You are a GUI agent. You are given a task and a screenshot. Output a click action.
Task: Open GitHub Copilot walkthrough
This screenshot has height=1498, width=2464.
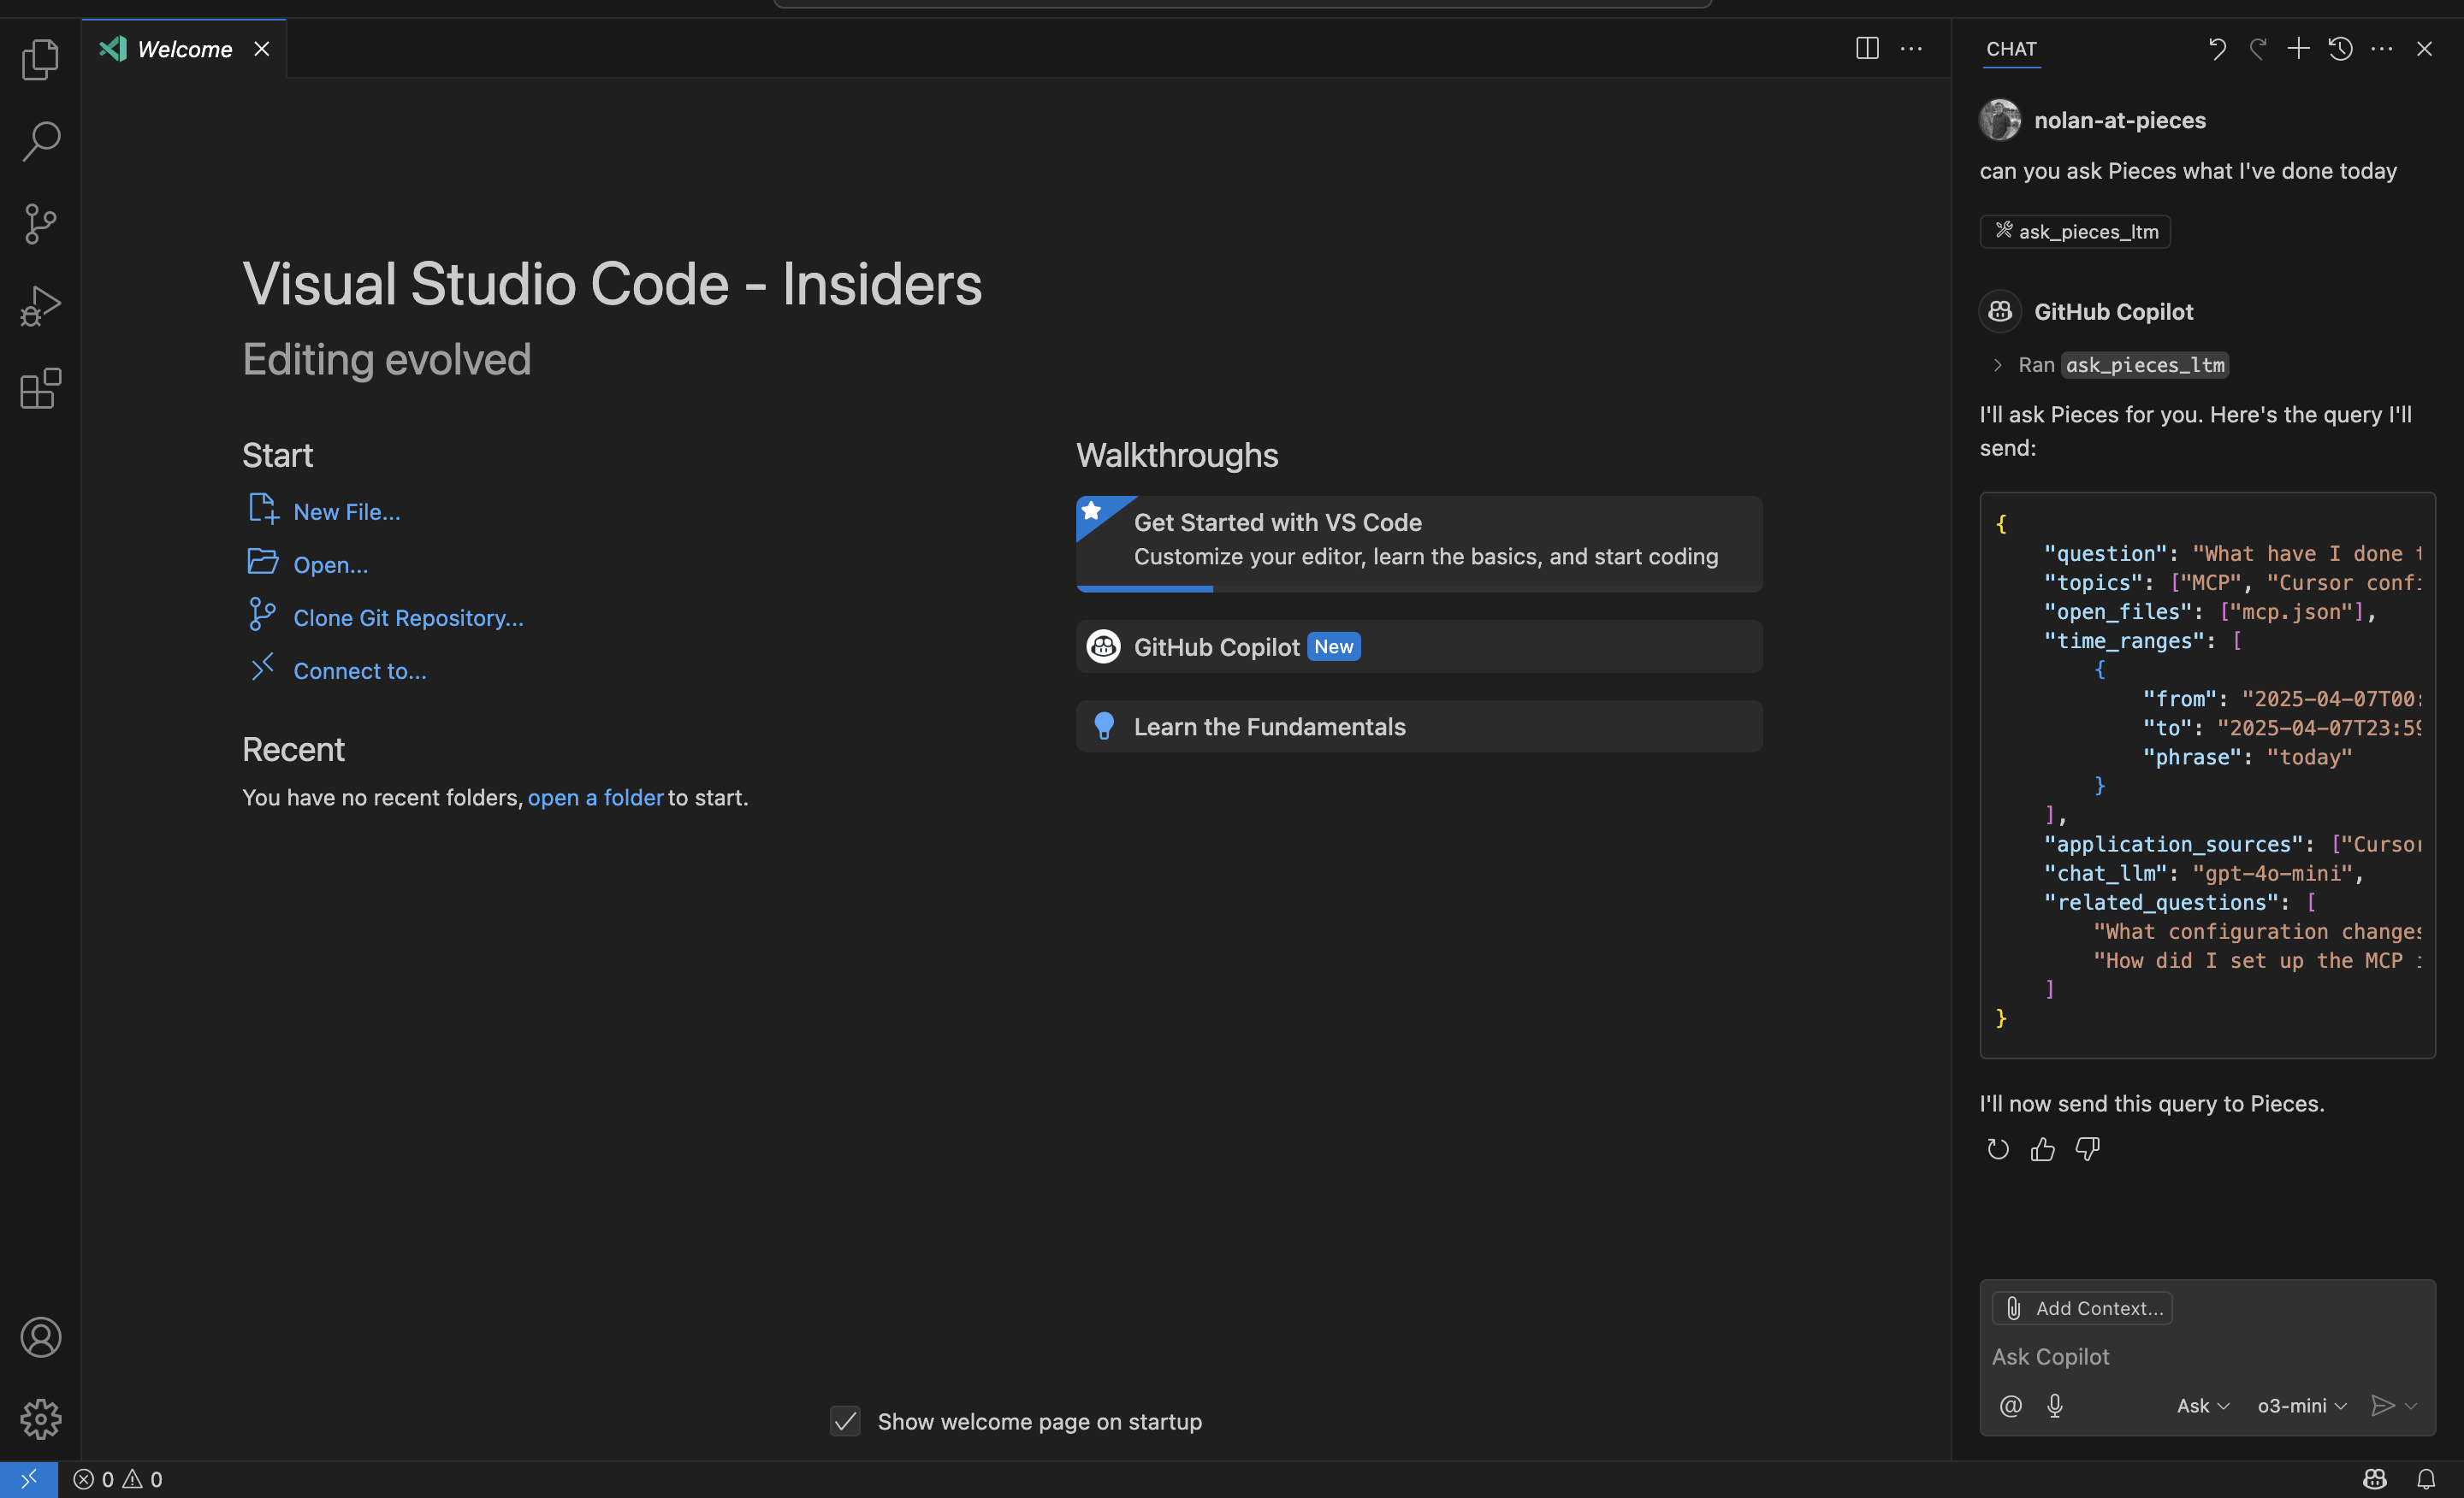pos(1418,646)
